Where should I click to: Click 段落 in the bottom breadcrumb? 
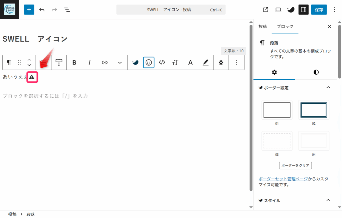pyautogui.click(x=31, y=214)
